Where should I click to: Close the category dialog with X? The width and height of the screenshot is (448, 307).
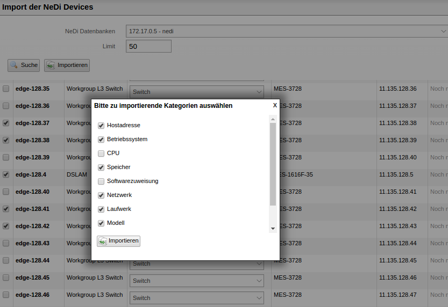(x=275, y=106)
